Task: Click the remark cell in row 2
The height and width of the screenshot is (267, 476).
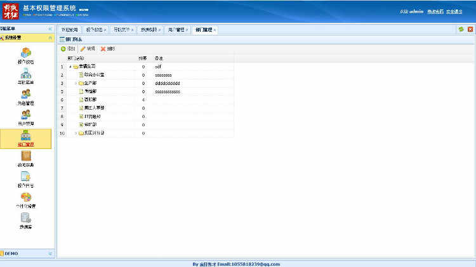Action: tap(163, 75)
